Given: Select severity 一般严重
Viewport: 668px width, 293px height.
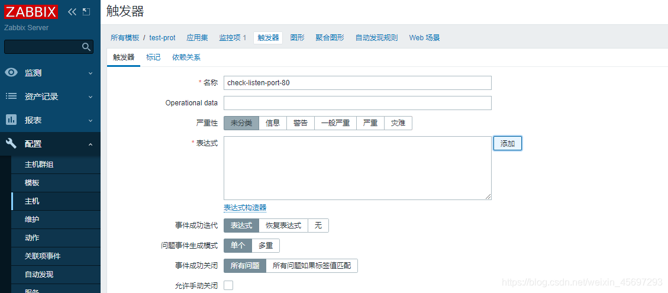Looking at the screenshot, I should (335, 123).
